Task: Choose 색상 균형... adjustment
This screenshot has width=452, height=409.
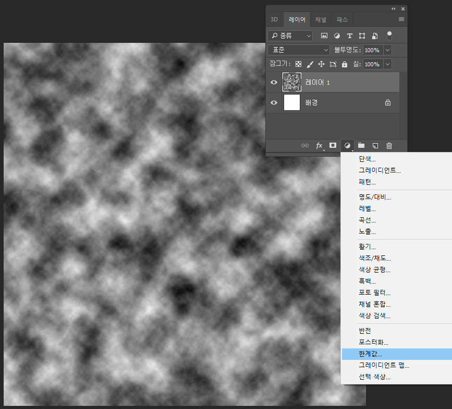Action: pos(396,270)
